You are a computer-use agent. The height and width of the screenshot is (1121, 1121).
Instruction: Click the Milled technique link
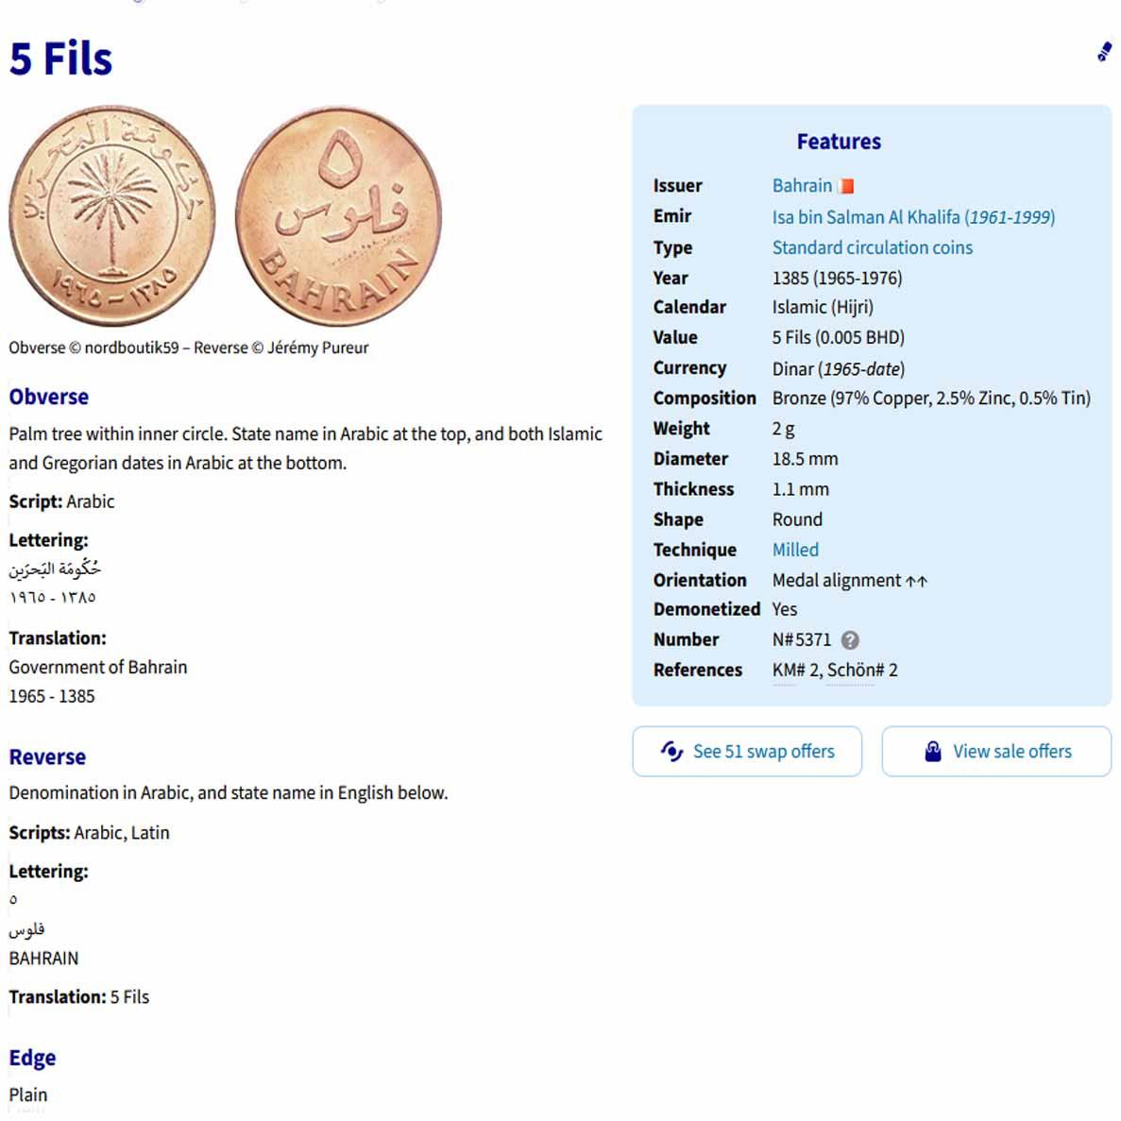795,550
